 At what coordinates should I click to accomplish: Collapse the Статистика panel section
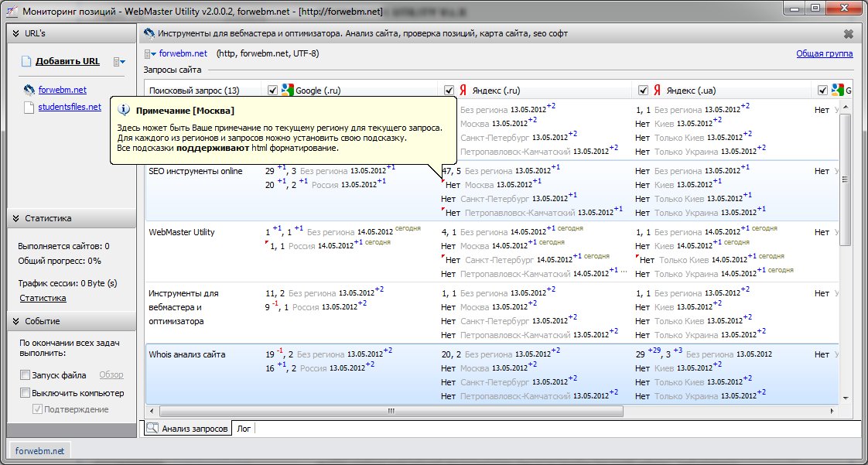coord(15,219)
